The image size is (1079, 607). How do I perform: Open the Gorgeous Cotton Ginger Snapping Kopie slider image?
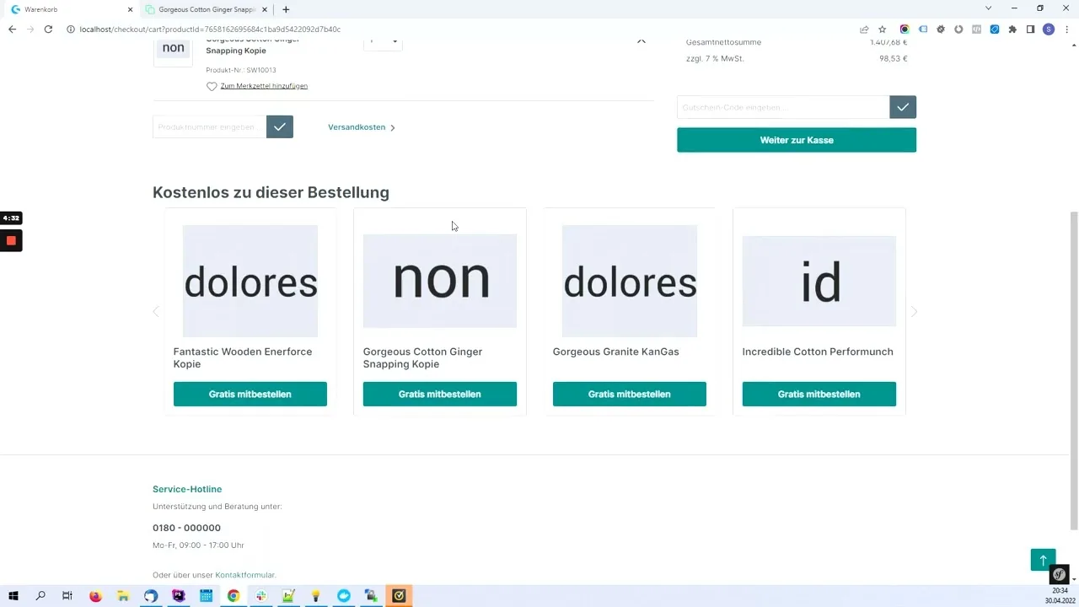(x=440, y=281)
